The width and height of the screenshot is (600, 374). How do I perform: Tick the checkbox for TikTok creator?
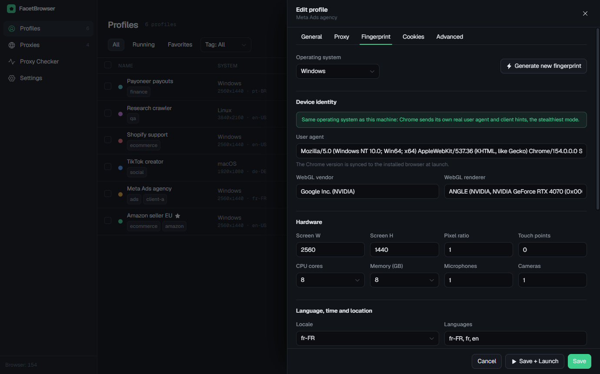(108, 167)
